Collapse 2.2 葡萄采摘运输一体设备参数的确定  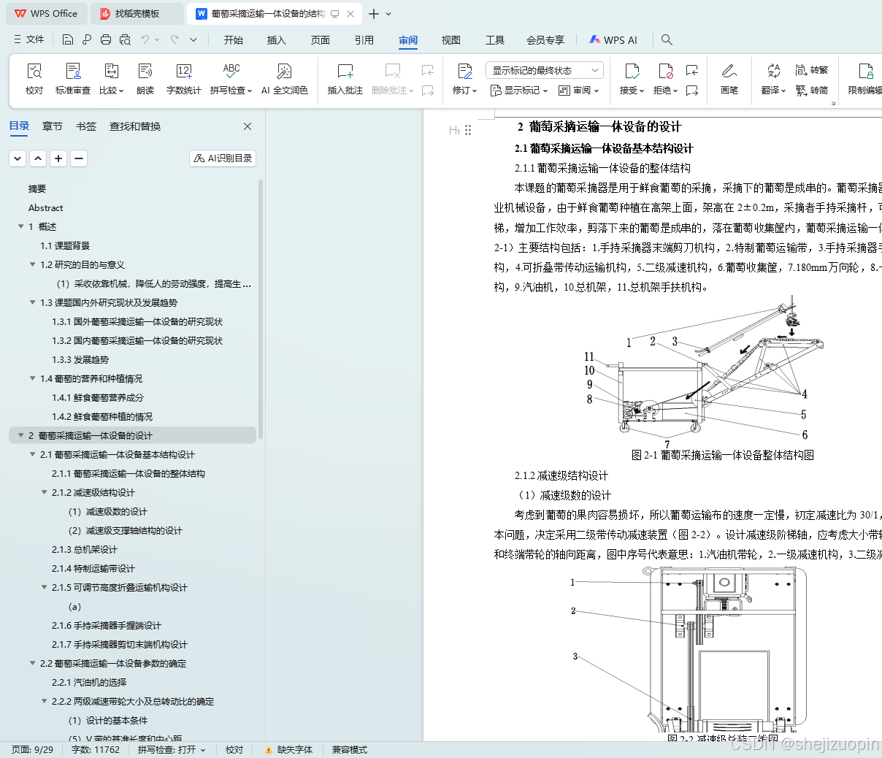32,663
